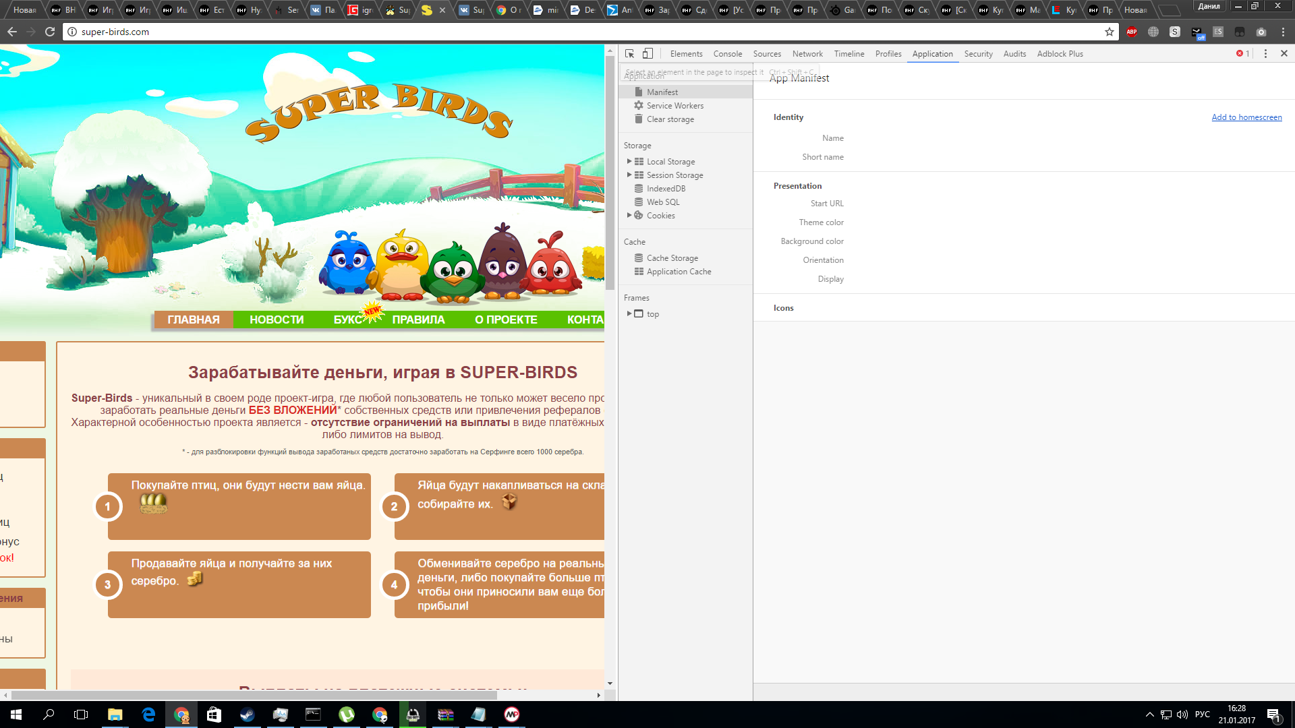Image resolution: width=1295 pixels, height=728 pixels.
Task: Open the Adblock Plus DevTools tab
Action: (1060, 54)
